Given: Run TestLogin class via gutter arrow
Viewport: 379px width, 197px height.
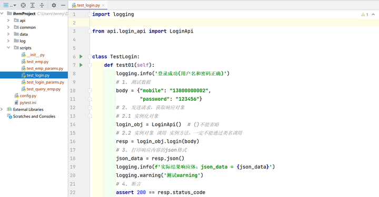Looking at the screenshot, I should pos(81,56).
